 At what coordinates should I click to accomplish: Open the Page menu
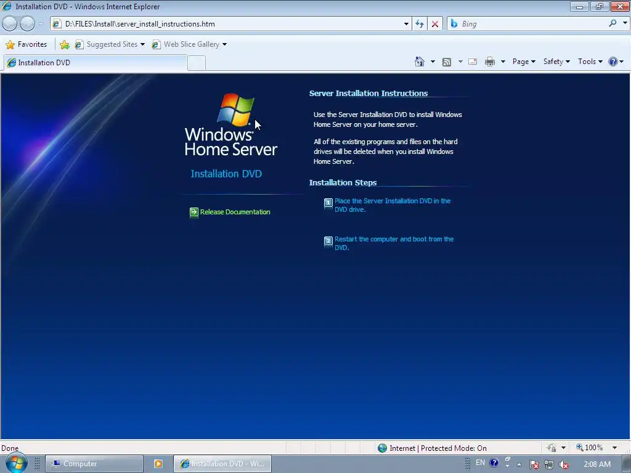(x=524, y=62)
